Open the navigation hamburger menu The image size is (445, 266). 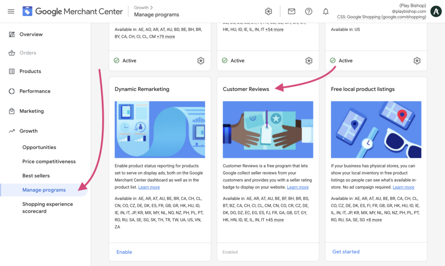coord(11,12)
